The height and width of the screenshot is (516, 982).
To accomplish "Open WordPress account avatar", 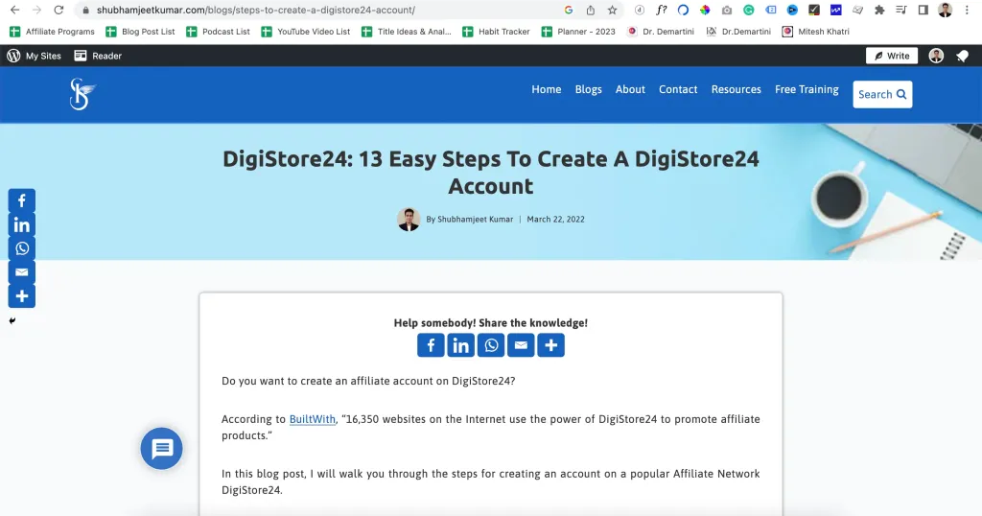I will pos(936,56).
